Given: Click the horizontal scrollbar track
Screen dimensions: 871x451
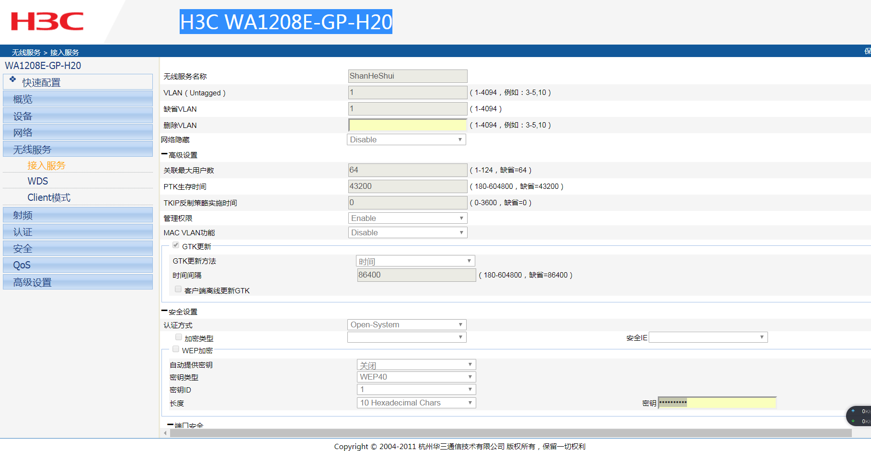Looking at the screenshot, I should (511, 433).
